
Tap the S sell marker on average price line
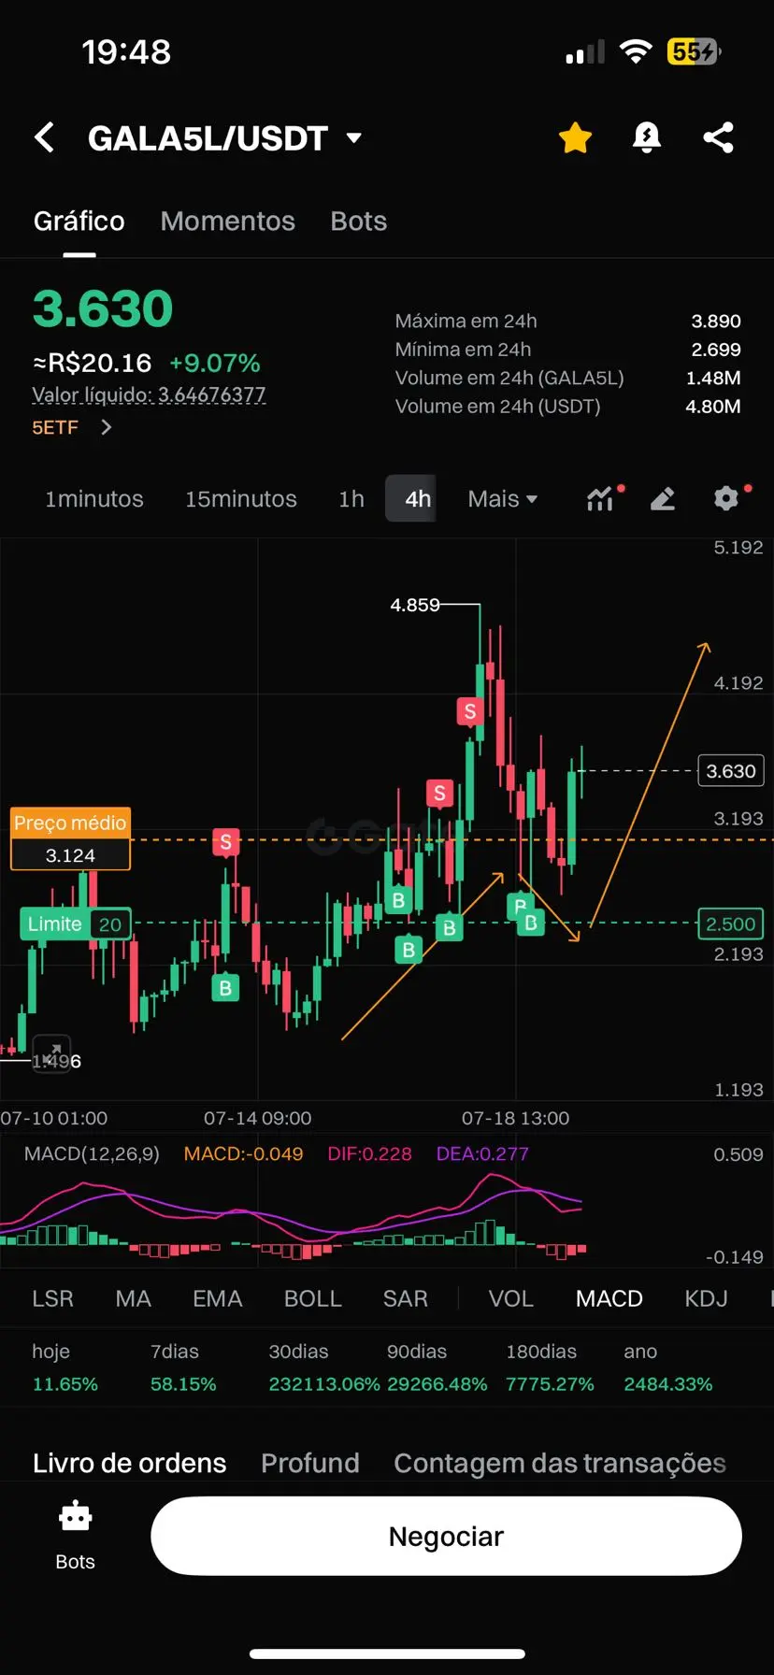tap(225, 842)
